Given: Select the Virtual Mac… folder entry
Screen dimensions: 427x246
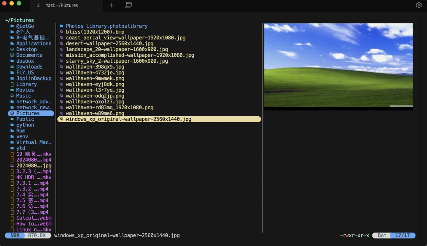Looking at the screenshot, I should 34,142.
